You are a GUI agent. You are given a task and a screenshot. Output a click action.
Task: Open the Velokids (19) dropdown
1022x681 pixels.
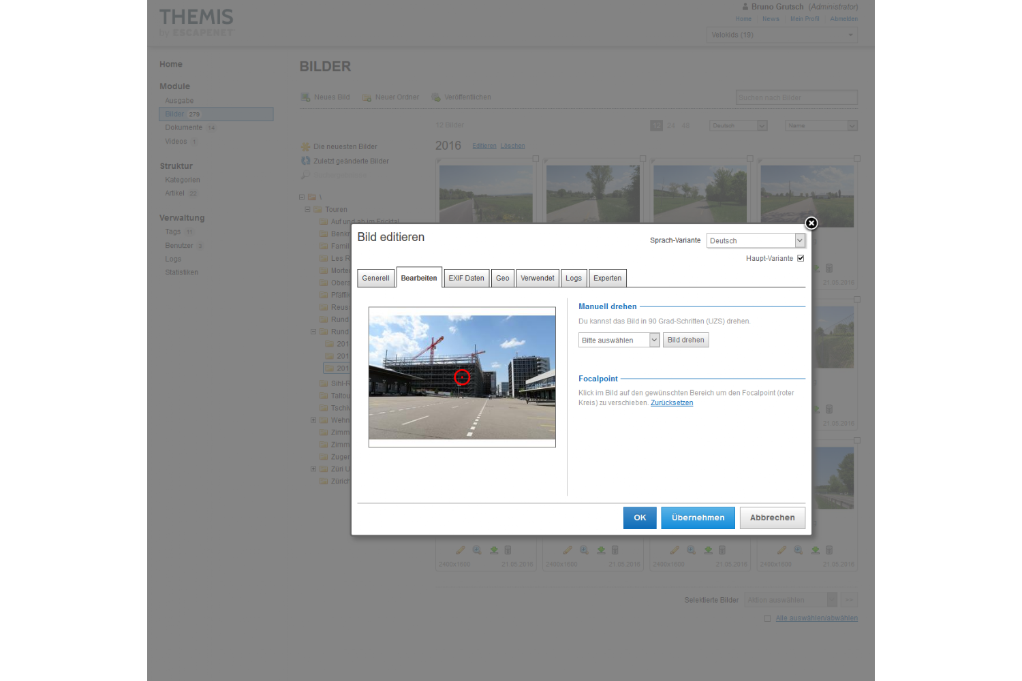pos(781,35)
